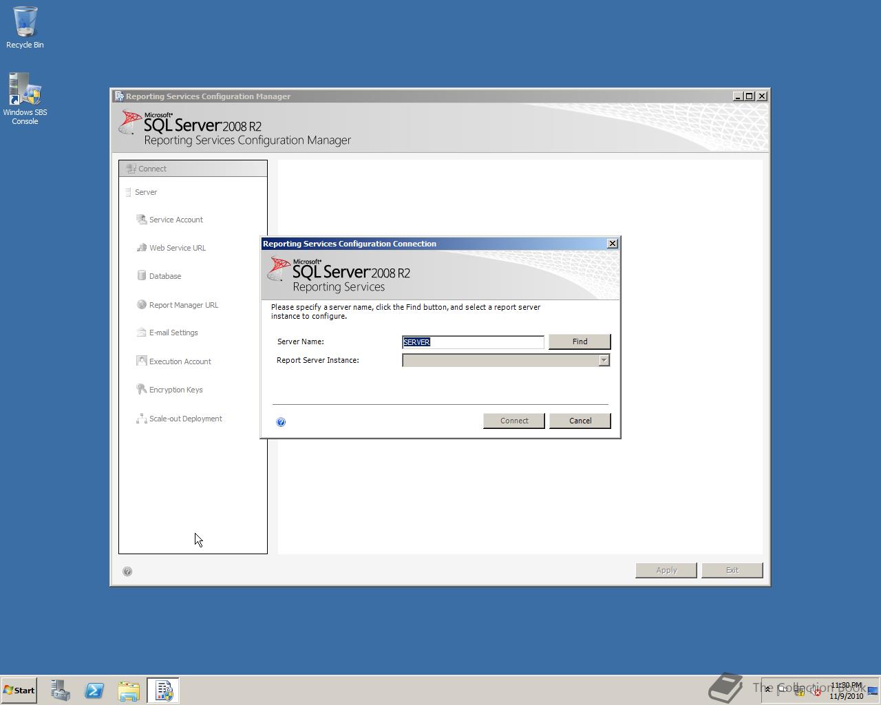Viewport: 881px width, 705px height.
Task: Click the Connect icon in the sidebar header
Action: (x=131, y=169)
